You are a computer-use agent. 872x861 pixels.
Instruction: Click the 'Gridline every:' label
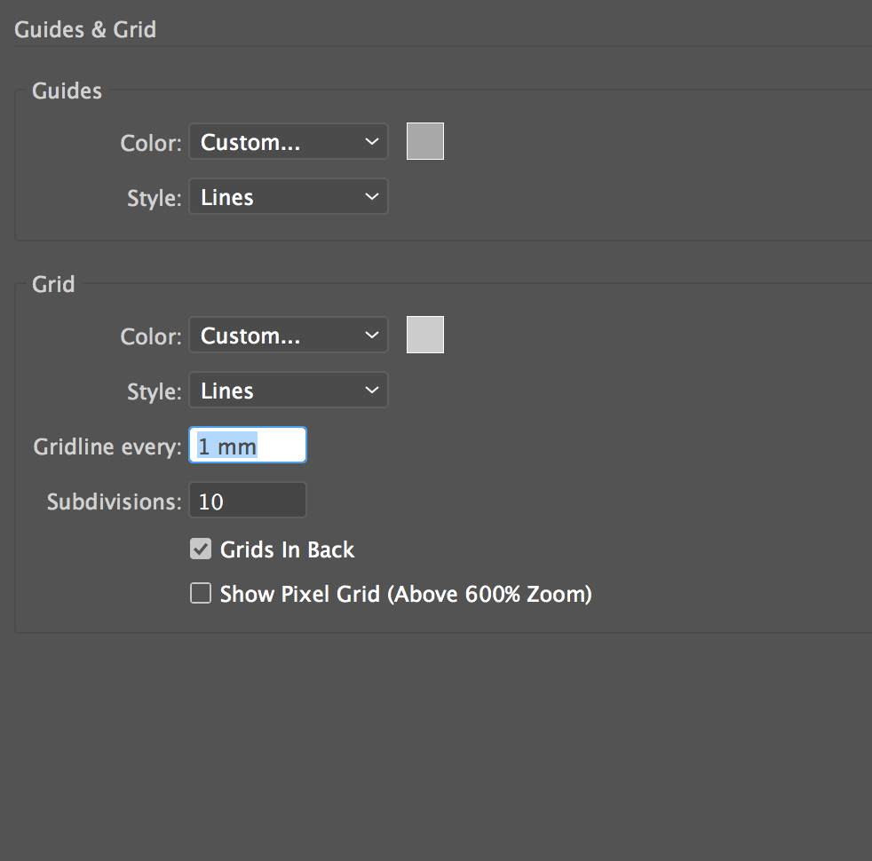[107, 446]
